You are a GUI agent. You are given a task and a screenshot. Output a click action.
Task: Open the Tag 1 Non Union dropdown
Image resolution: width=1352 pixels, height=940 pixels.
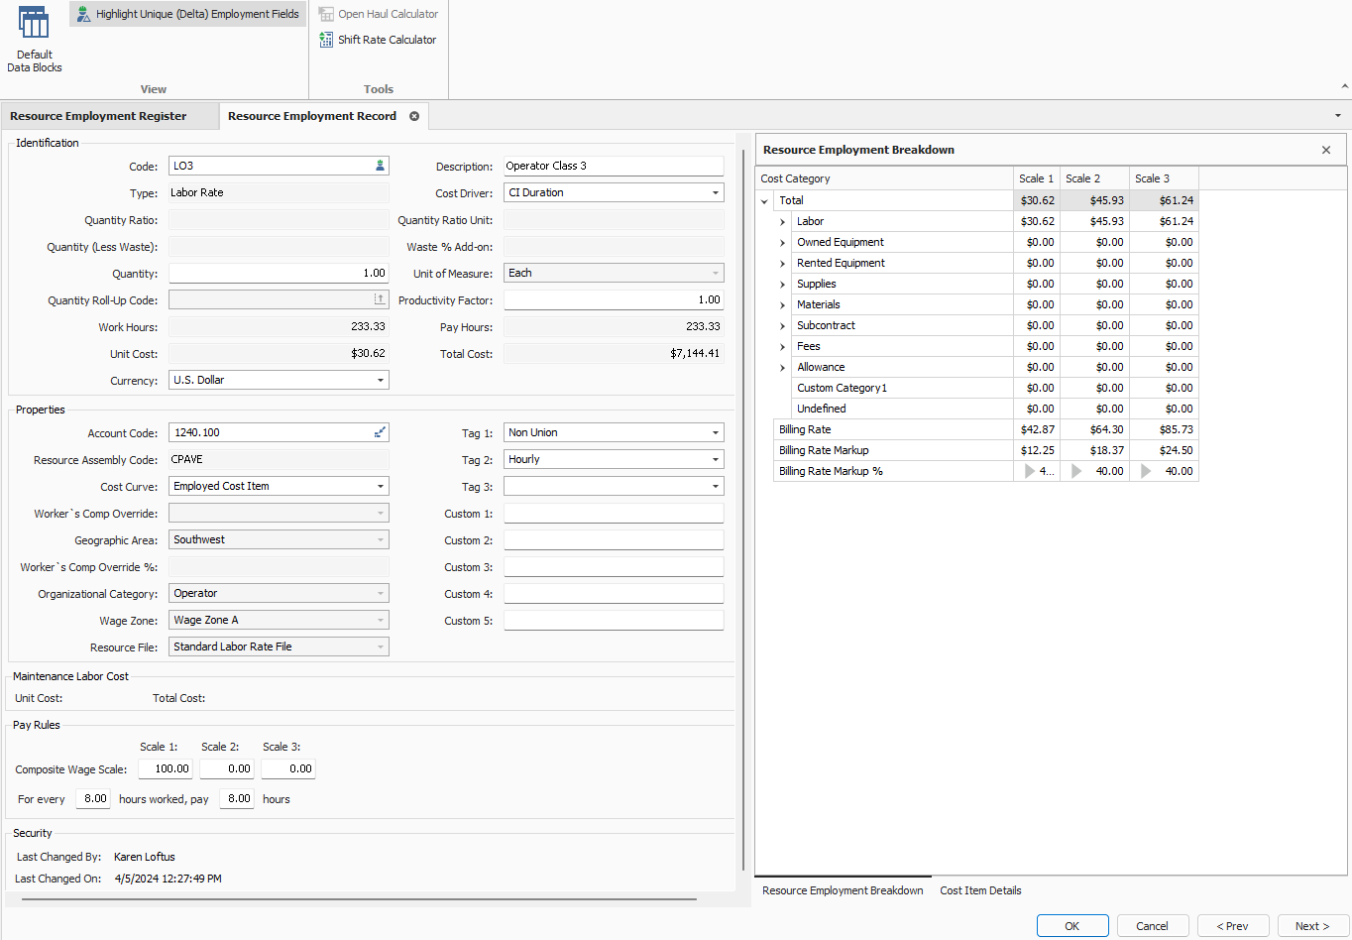(x=715, y=432)
